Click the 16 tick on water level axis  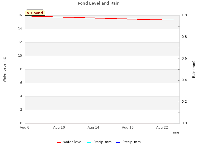20,15
